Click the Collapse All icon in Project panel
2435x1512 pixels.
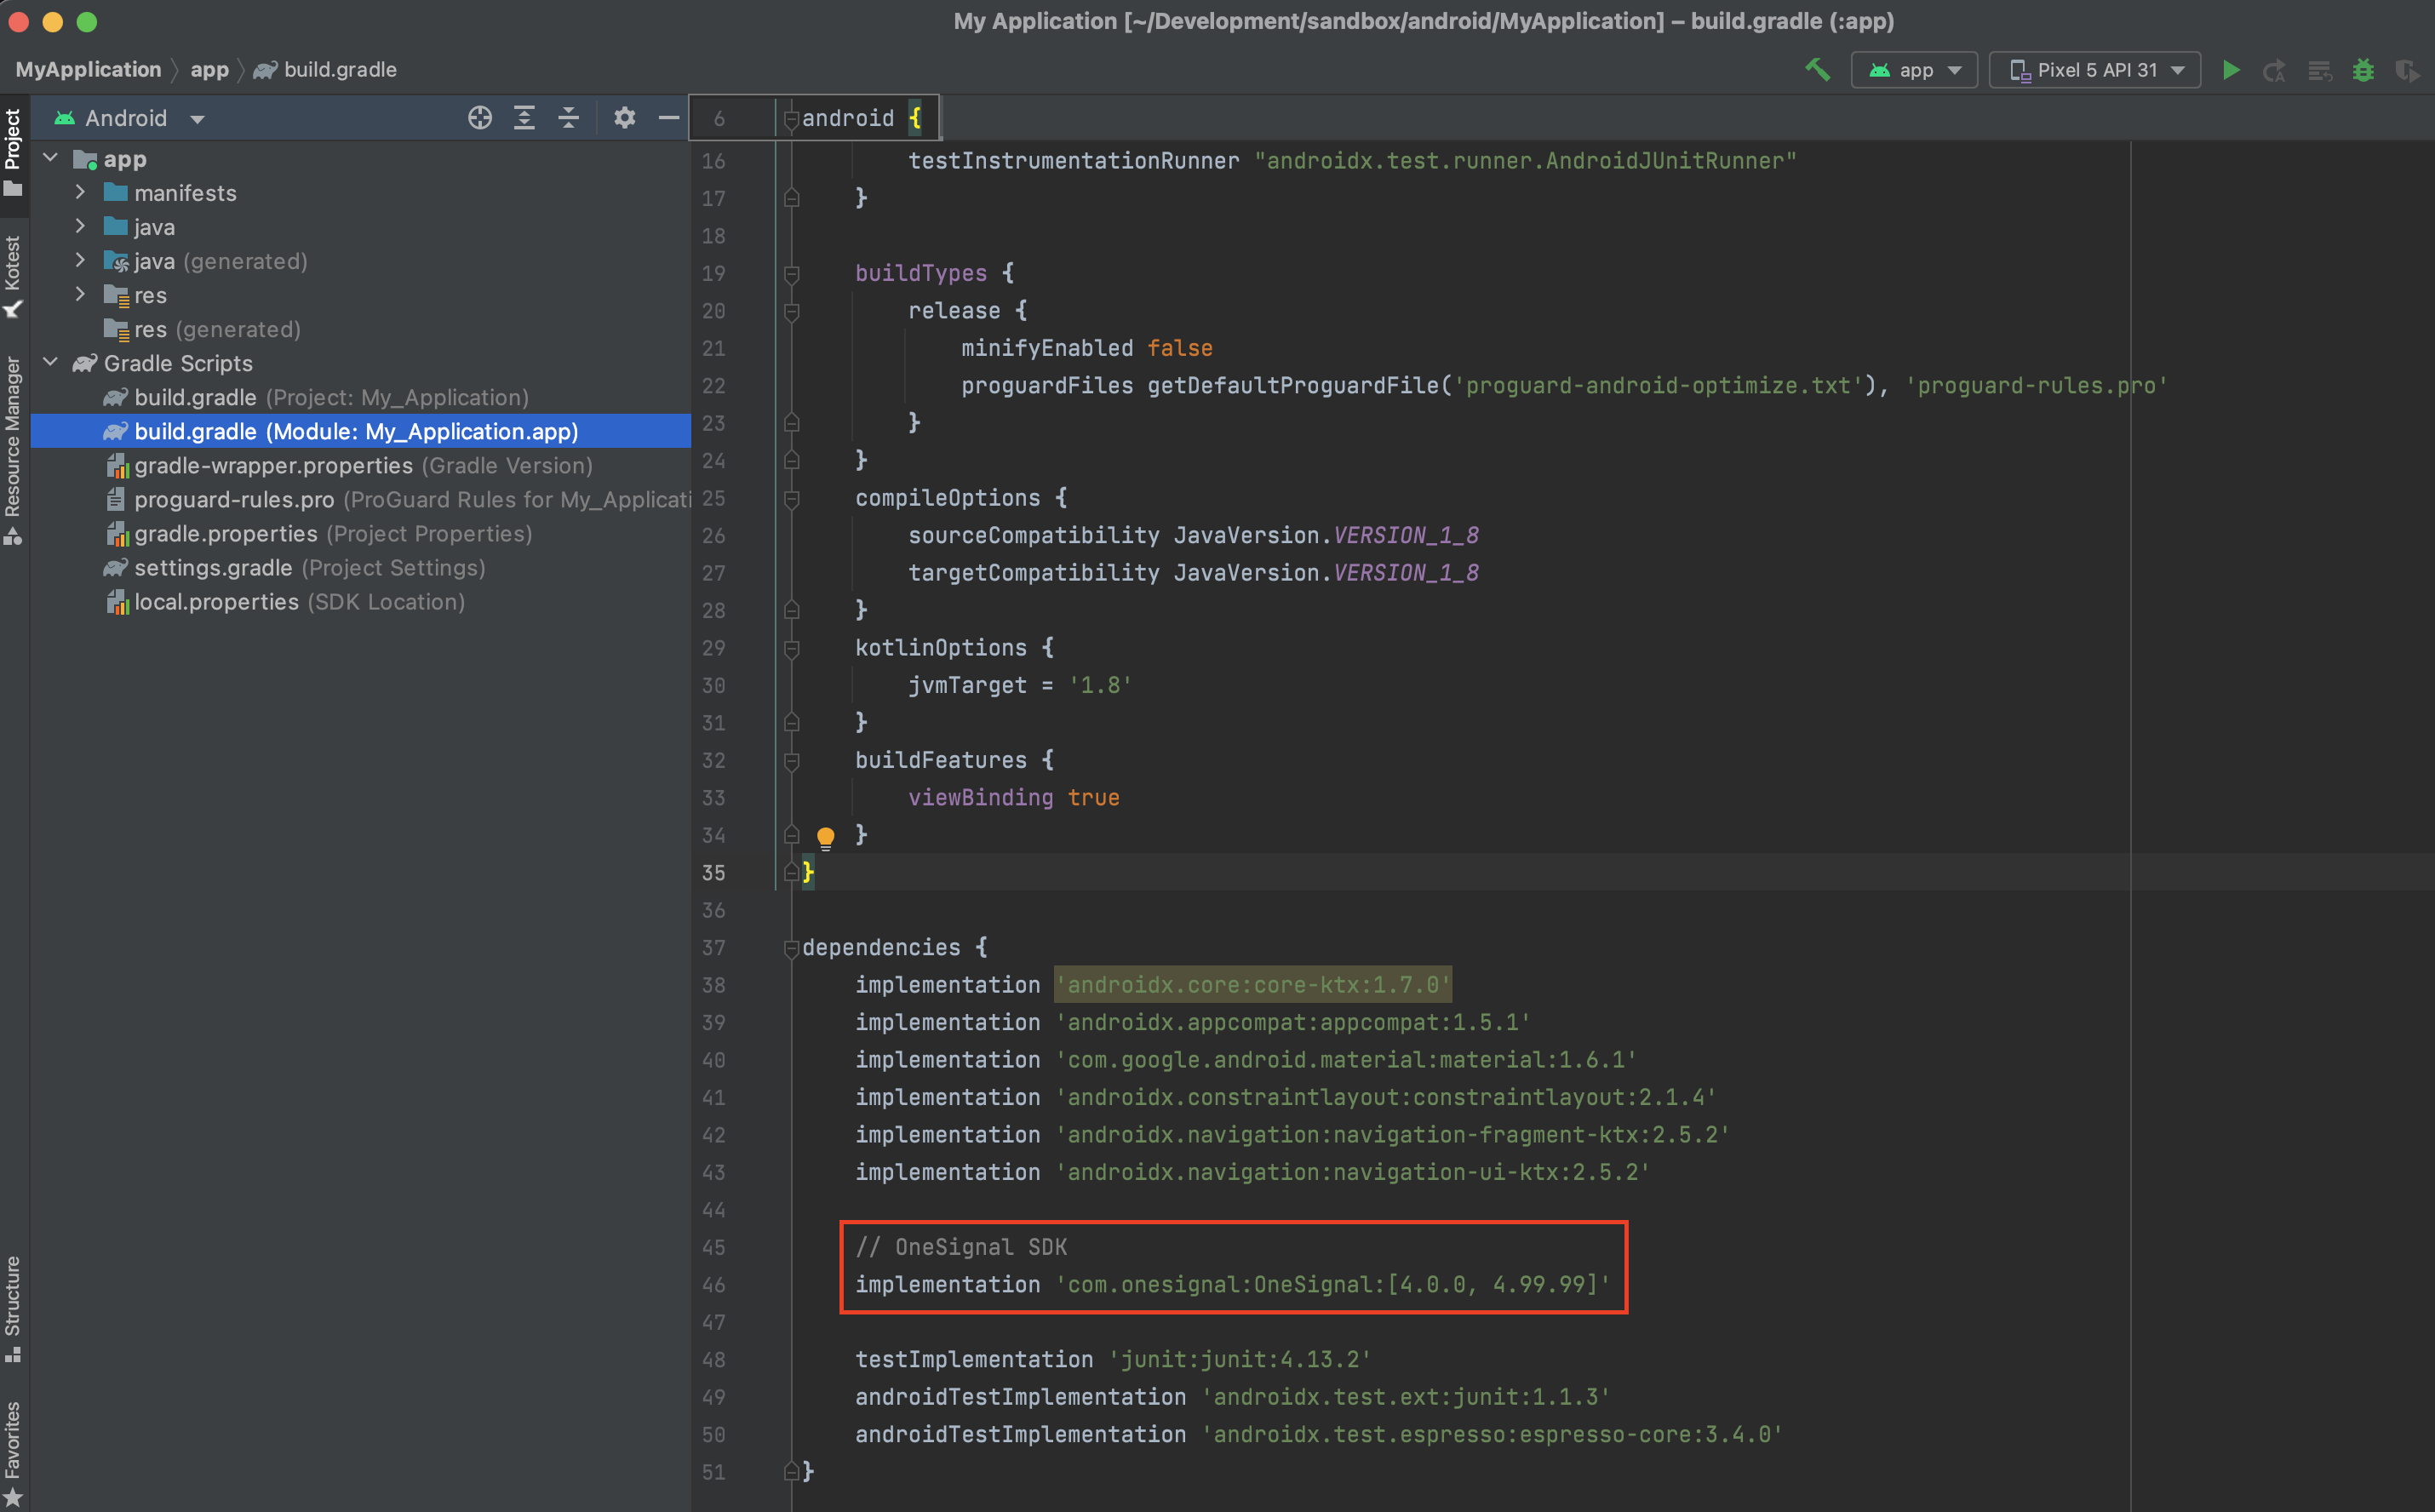tap(568, 118)
